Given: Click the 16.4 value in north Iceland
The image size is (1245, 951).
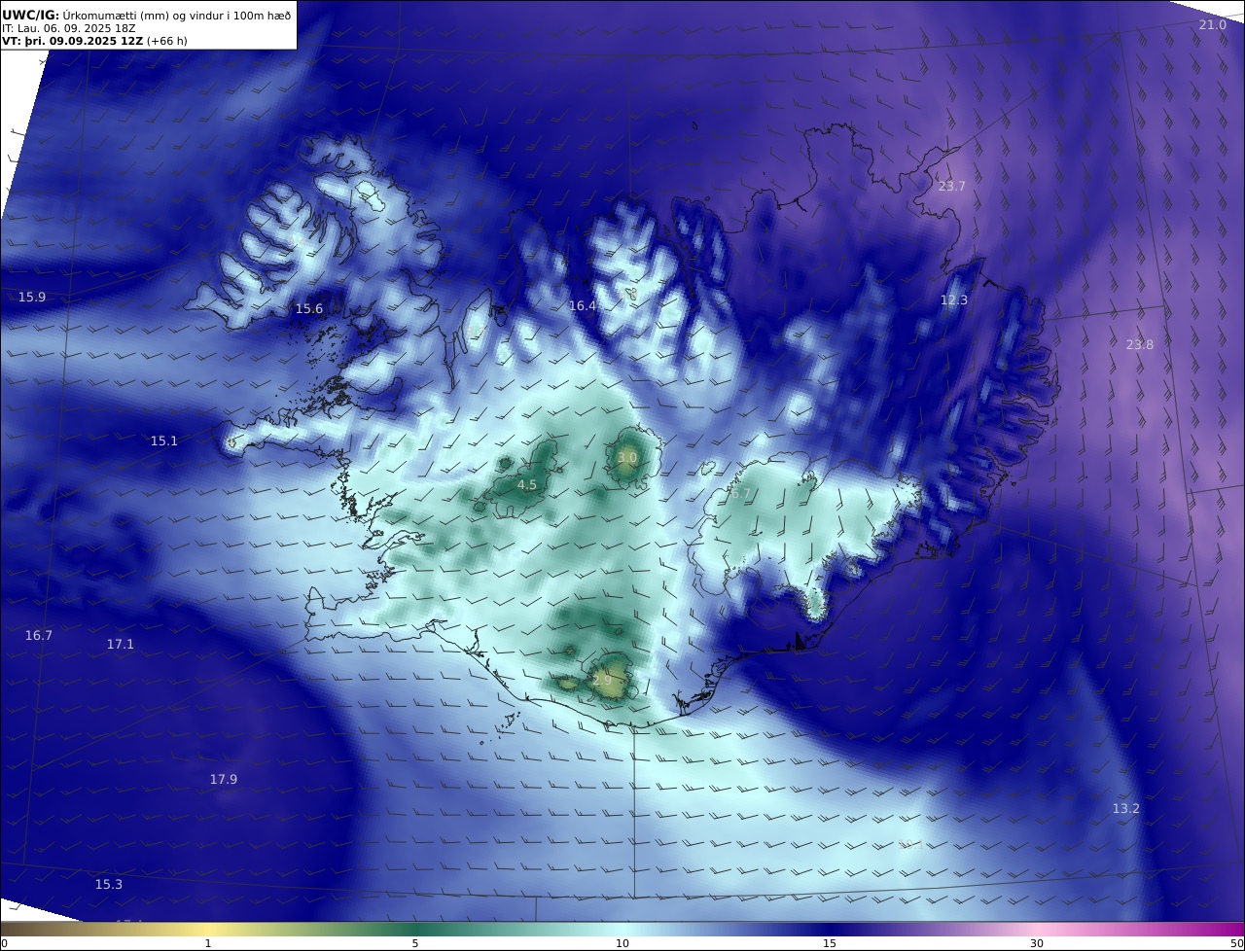Looking at the screenshot, I should (583, 305).
